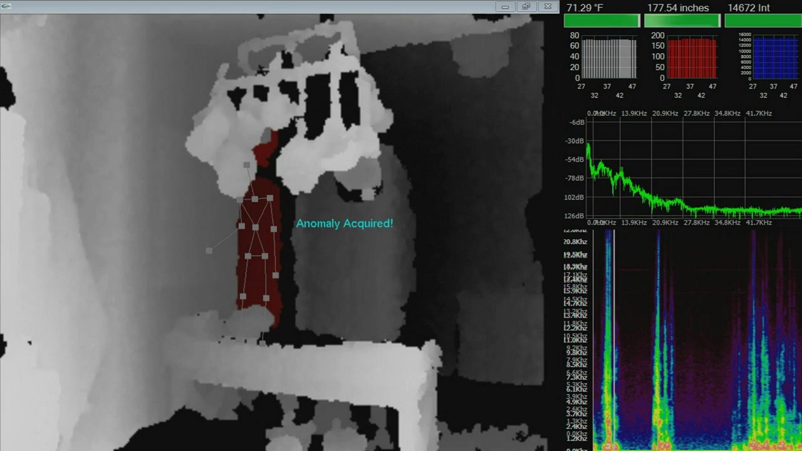This screenshot has width=802, height=451.
Task: Click the green bar under the inches reading
Action: pyautogui.click(x=682, y=21)
